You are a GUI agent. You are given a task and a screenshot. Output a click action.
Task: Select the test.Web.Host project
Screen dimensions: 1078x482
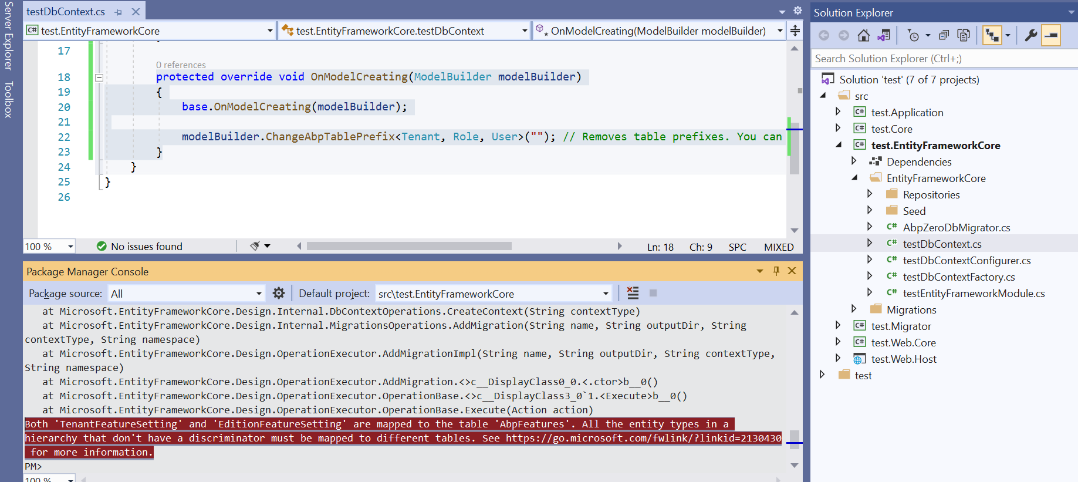(904, 359)
